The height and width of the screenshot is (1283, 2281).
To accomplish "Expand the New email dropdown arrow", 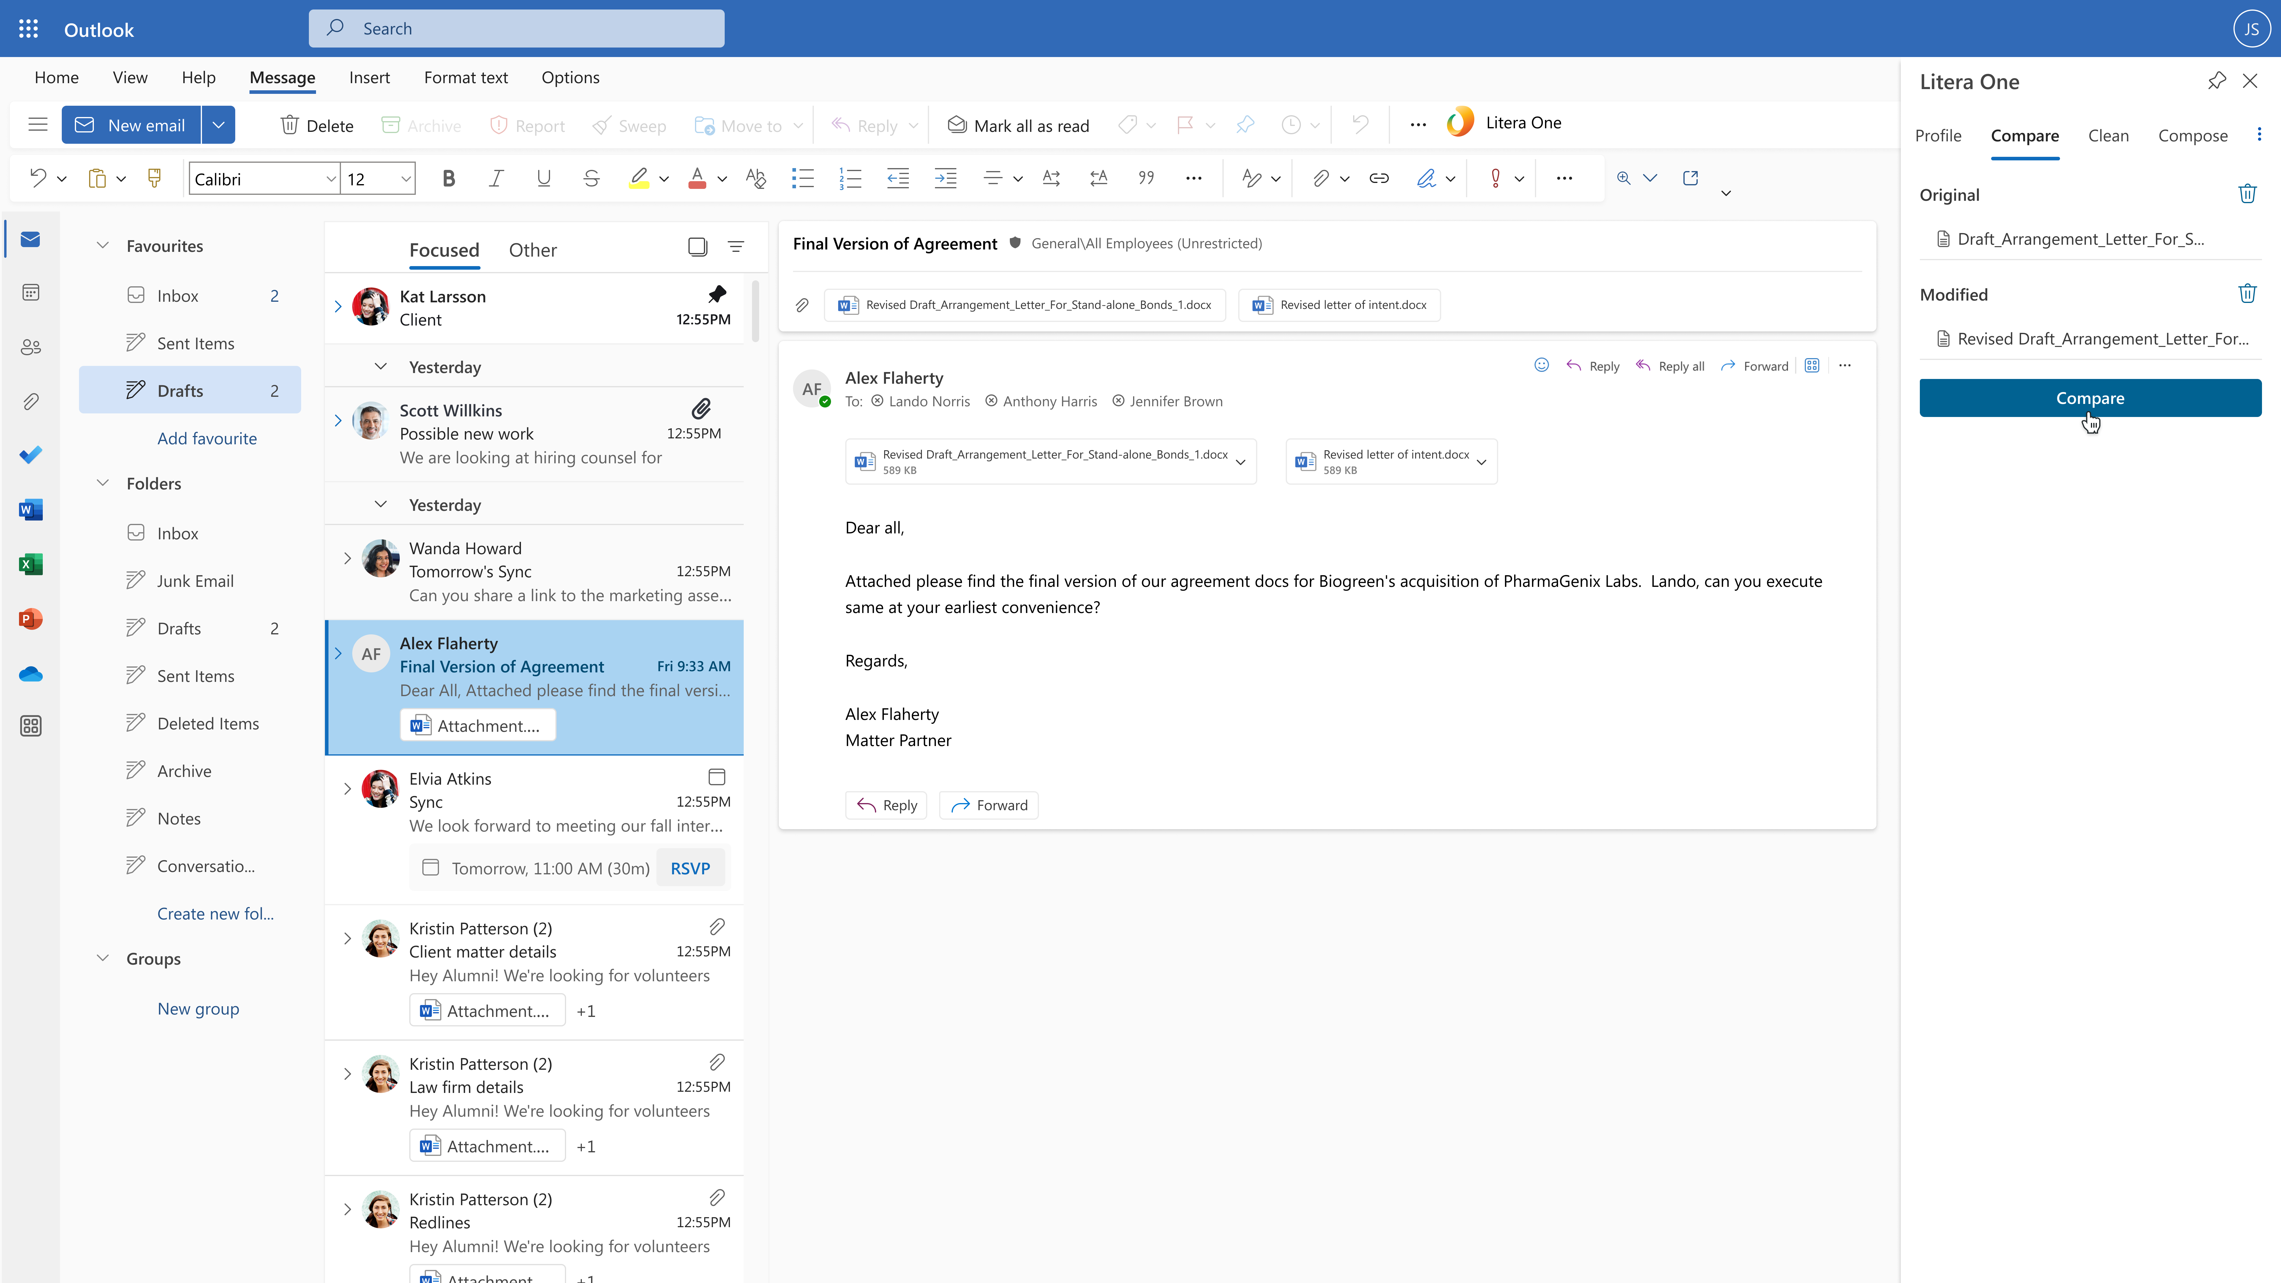I will (218, 125).
